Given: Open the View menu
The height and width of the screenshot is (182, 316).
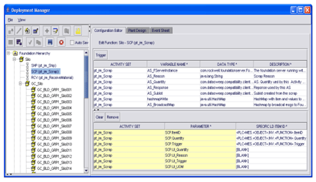Looking at the screenshot, I should point(22,20).
